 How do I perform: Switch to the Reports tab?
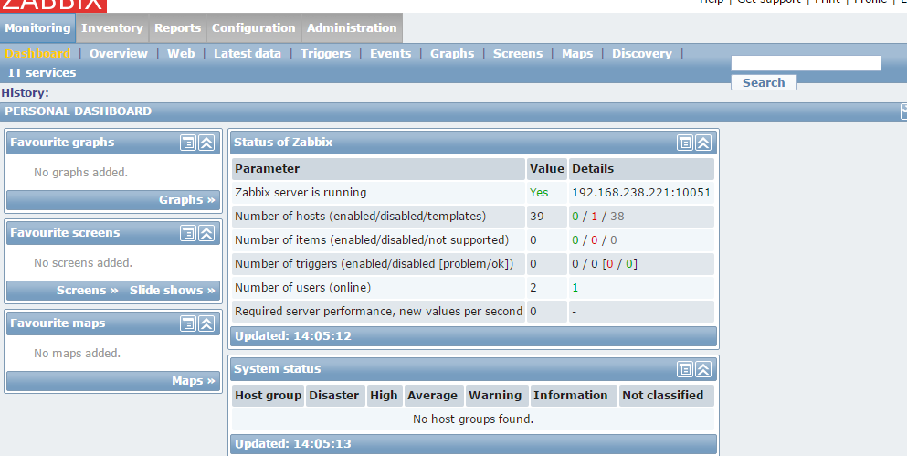tap(177, 27)
